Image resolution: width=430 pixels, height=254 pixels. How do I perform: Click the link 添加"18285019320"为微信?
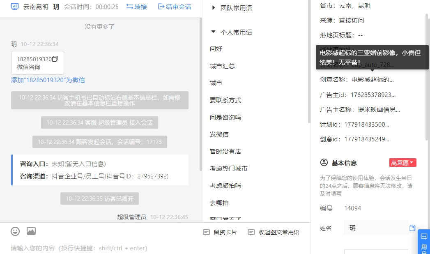click(48, 80)
